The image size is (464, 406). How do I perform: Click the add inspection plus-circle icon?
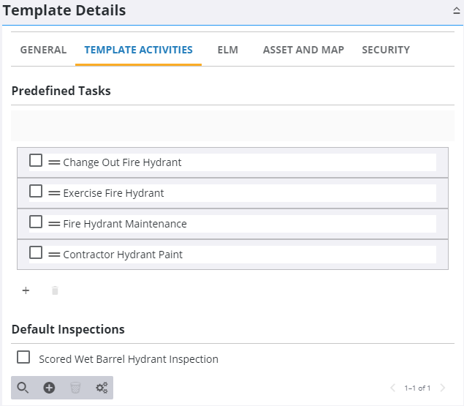[49, 388]
